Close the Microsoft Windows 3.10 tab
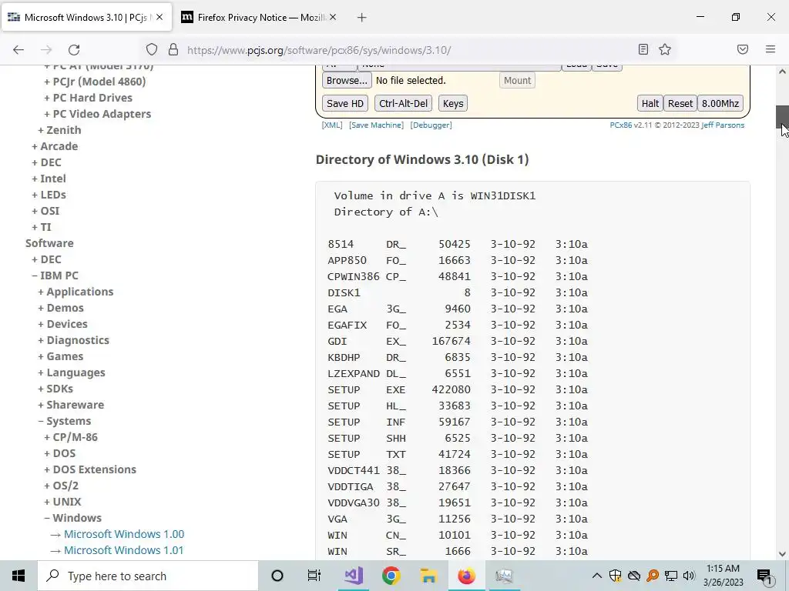 [x=159, y=17]
